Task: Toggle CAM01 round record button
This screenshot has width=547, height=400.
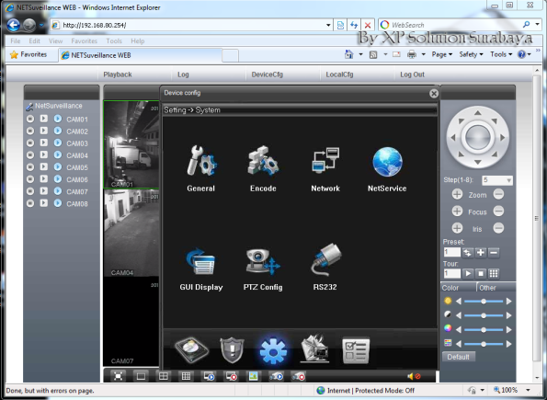Action: pyautogui.click(x=30, y=119)
